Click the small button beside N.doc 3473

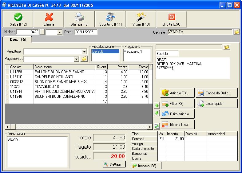(42, 32)
